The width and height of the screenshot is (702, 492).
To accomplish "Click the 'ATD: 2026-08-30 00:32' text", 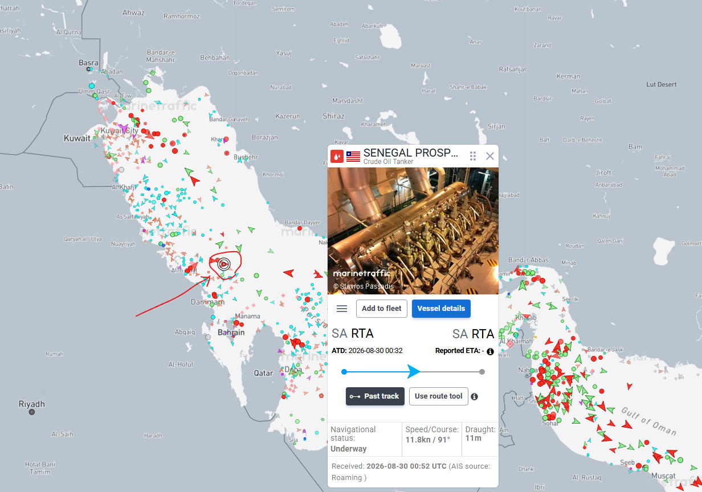I will (367, 351).
